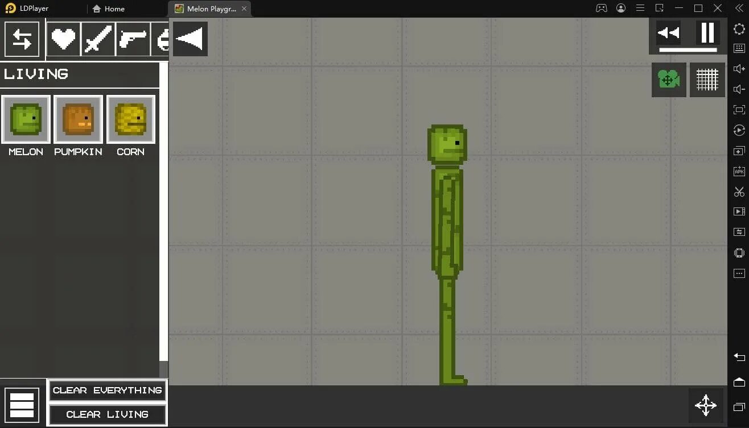Click Android recent apps button
Image resolution: width=749 pixels, height=428 pixels.
coord(739,406)
